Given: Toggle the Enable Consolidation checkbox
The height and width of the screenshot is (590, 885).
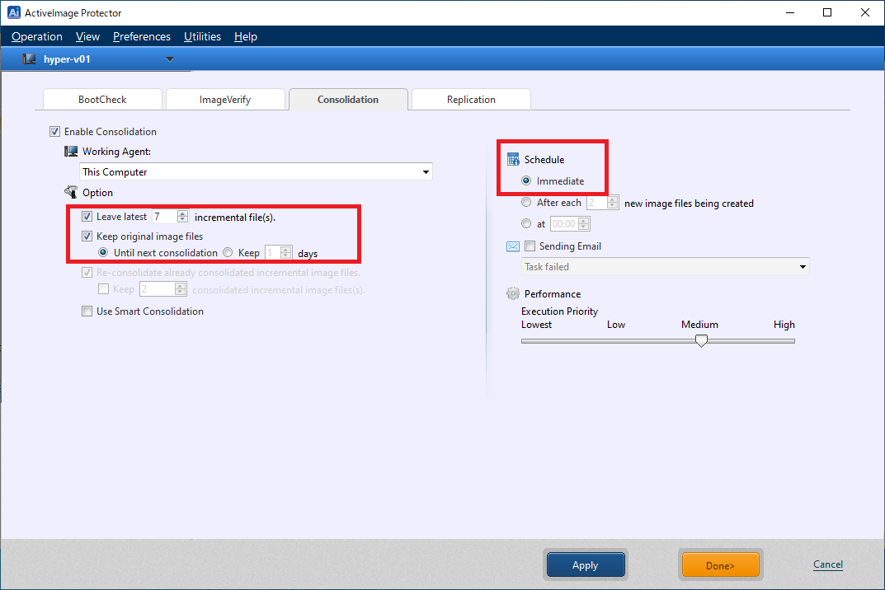Looking at the screenshot, I should coord(54,131).
